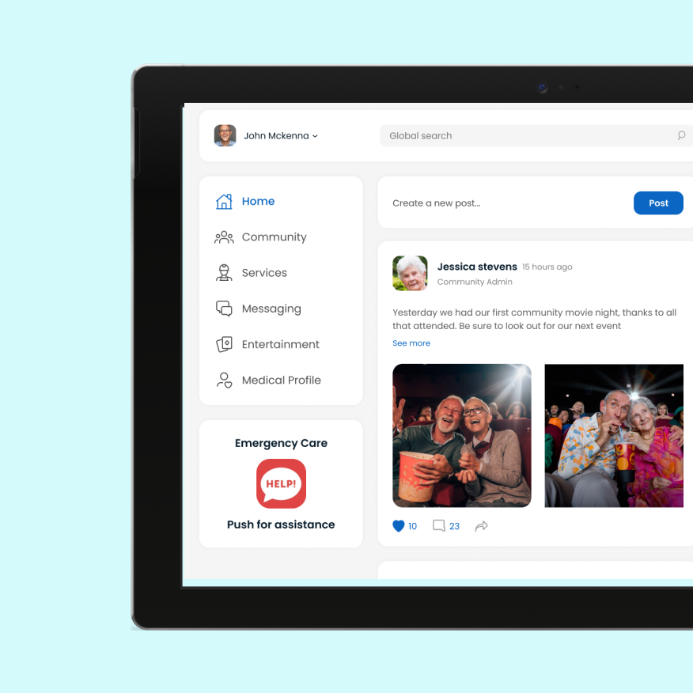Click the Emergency Care heading
This screenshot has height=693, width=693.
click(x=281, y=443)
